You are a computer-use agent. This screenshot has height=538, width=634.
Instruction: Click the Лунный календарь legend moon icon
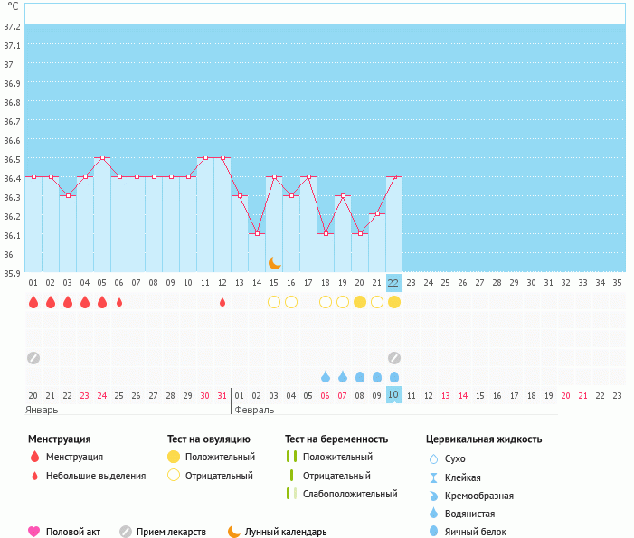pos(234,532)
